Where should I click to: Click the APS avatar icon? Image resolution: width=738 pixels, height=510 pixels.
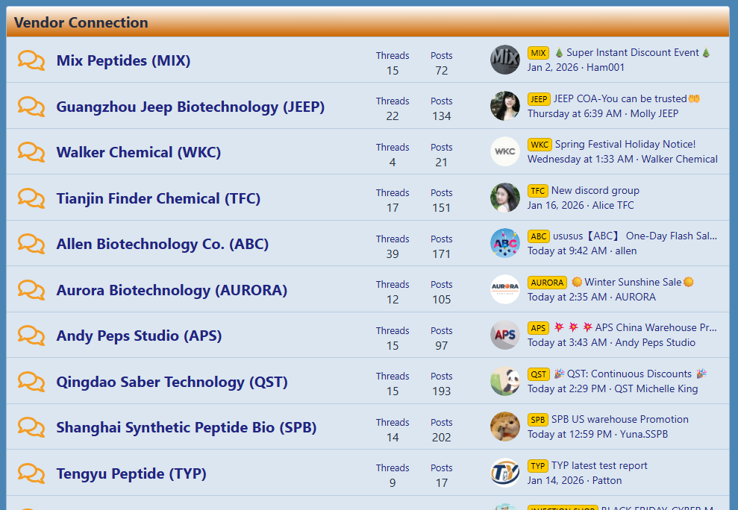click(505, 335)
